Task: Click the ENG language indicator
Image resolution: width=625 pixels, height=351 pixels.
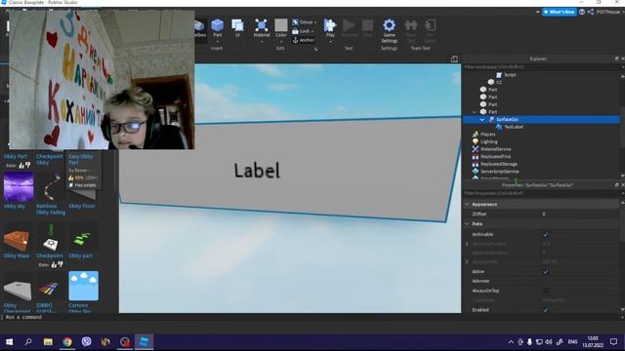Action: (572, 342)
